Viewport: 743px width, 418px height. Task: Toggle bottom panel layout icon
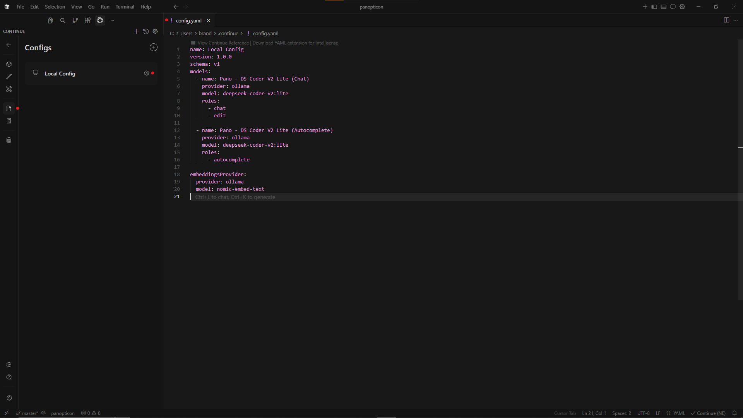(x=664, y=7)
